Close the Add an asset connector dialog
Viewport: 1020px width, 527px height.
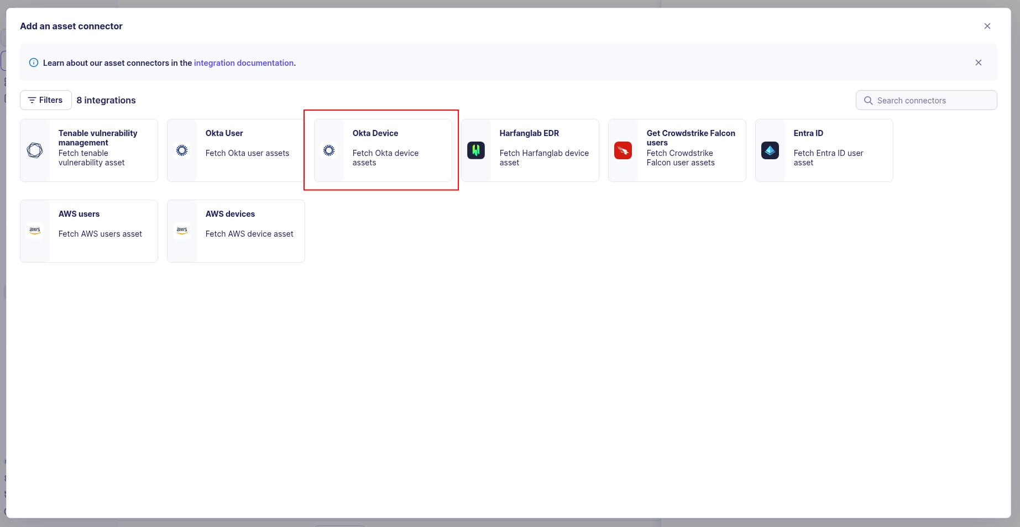pos(987,26)
